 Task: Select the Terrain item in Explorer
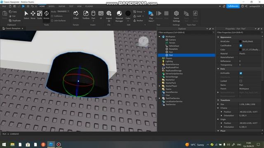(x=172, y=43)
